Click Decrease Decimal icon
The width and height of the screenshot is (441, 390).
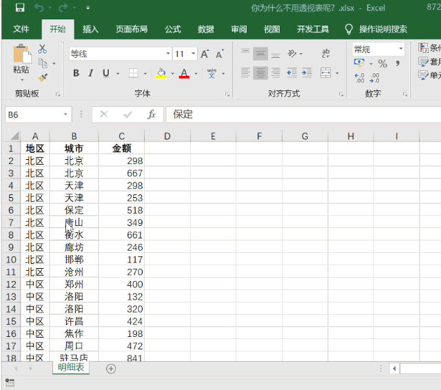(375, 78)
